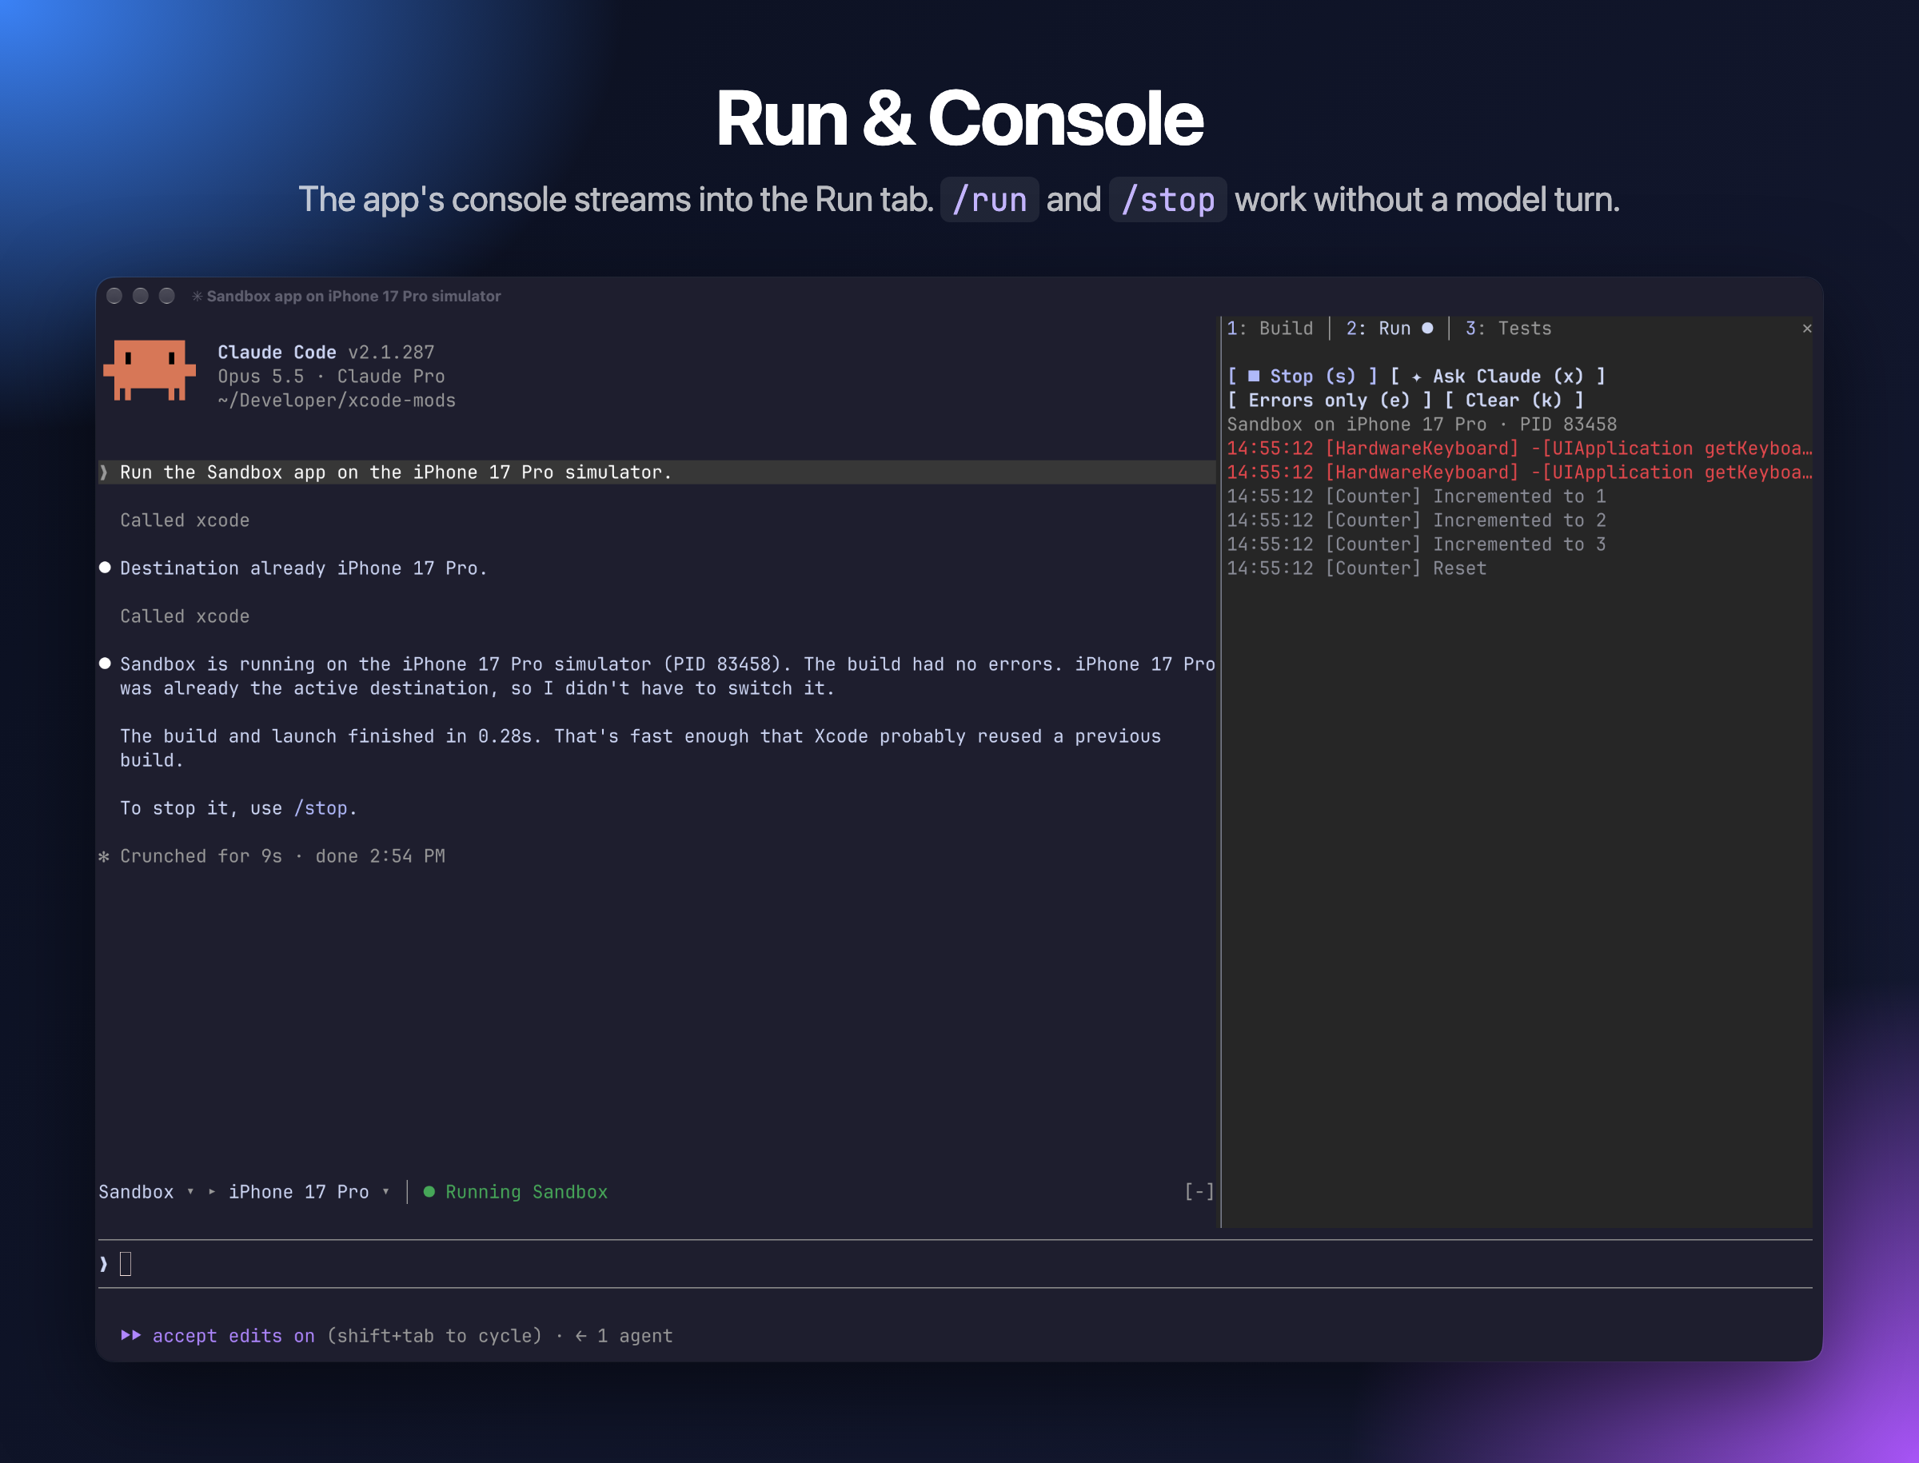The height and width of the screenshot is (1463, 1919).
Task: Toggle Errors only (e) filter
Action: click(1329, 401)
